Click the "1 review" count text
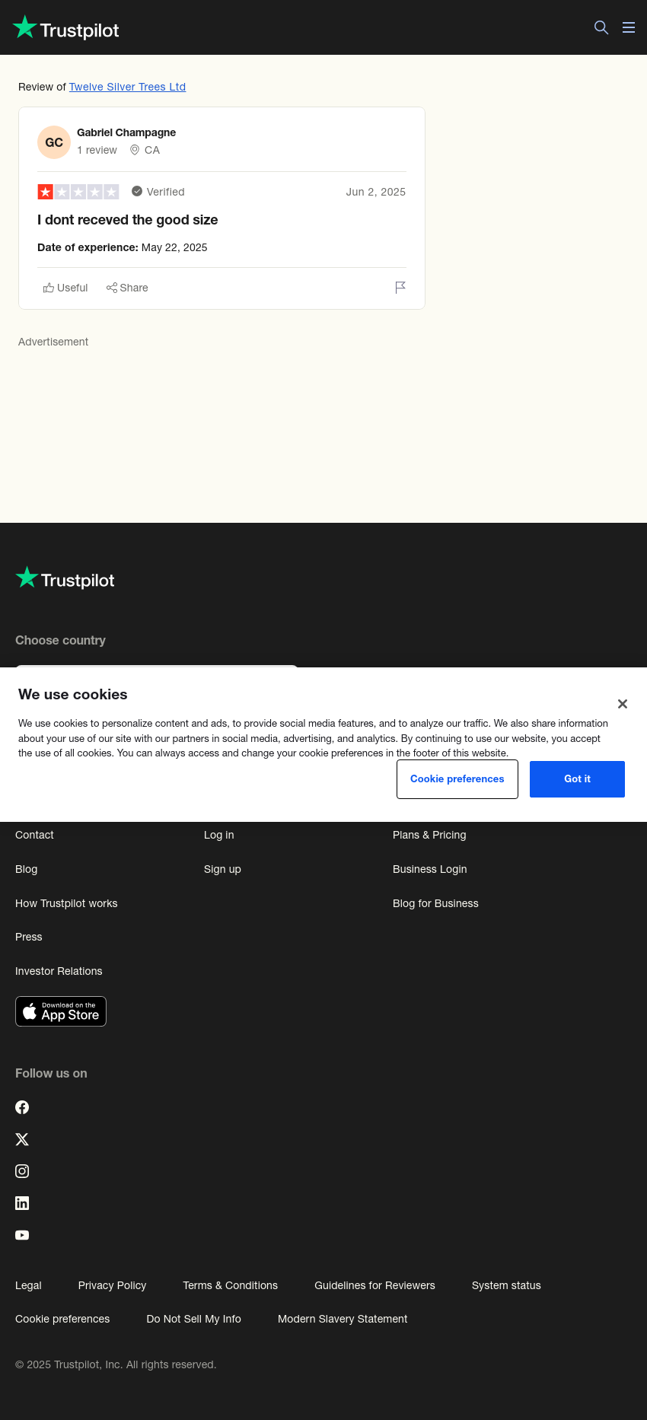This screenshot has height=1420, width=647. (x=97, y=150)
